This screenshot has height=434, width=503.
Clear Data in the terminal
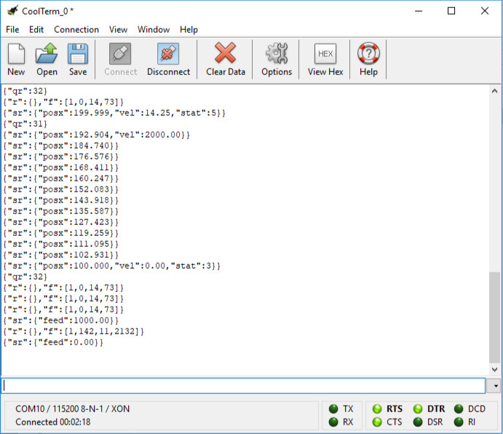coord(226,59)
